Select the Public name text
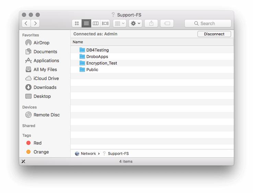This screenshot has height=193, width=253. 92,70
